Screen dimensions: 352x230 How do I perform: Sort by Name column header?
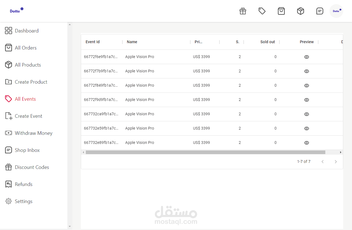[132, 42]
